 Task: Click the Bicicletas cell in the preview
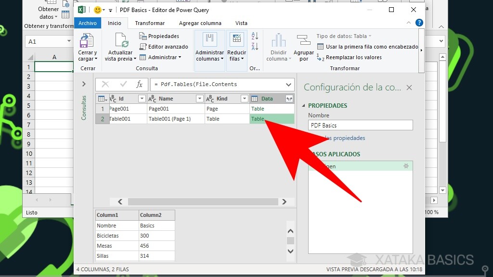(117, 236)
